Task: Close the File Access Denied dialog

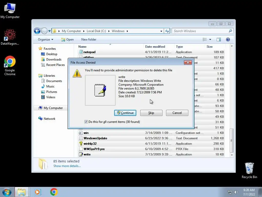Action: tap(188, 62)
